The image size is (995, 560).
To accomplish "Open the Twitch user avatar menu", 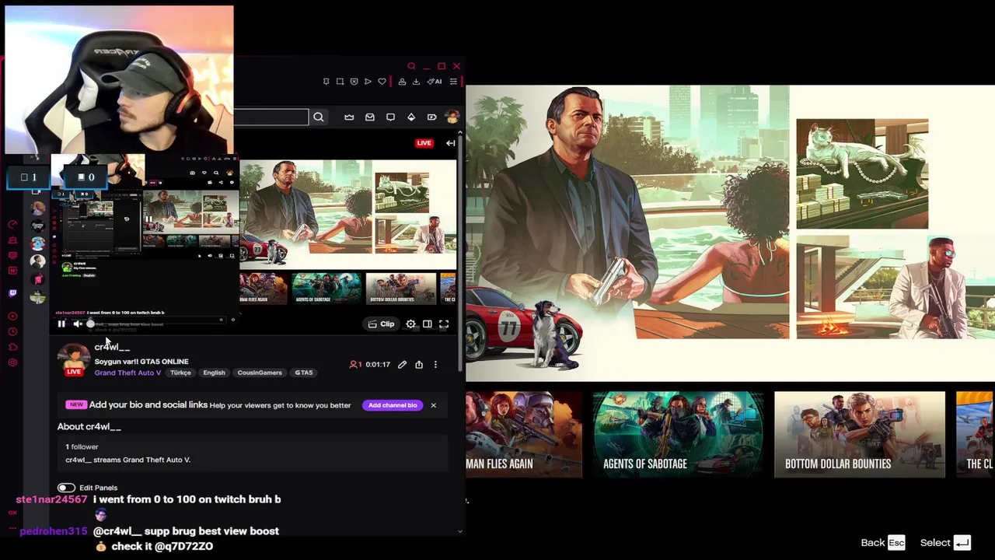I will click(452, 117).
